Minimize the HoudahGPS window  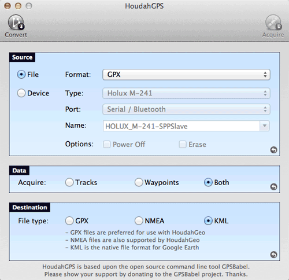[18, 6]
